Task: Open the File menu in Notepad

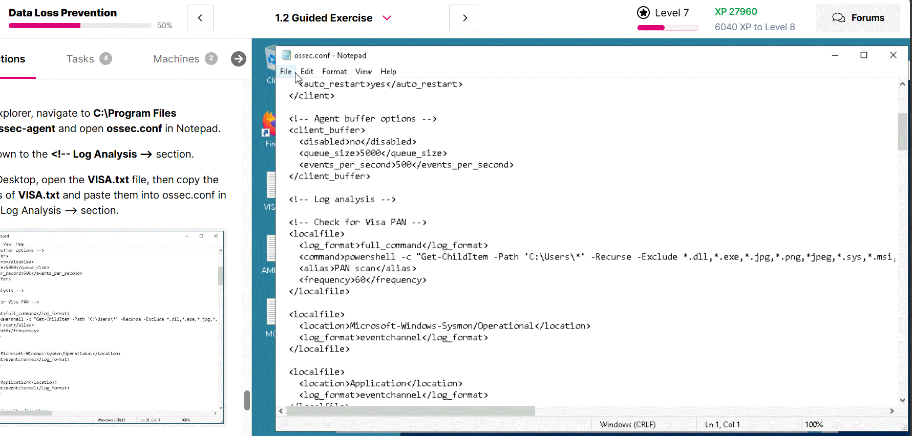Action: click(285, 72)
